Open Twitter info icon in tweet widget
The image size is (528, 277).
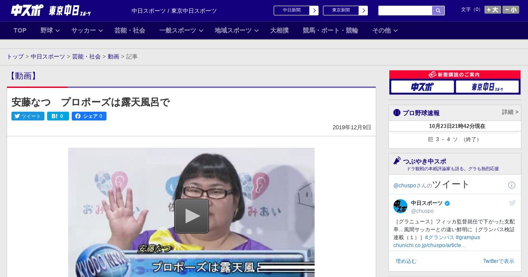[x=512, y=185]
